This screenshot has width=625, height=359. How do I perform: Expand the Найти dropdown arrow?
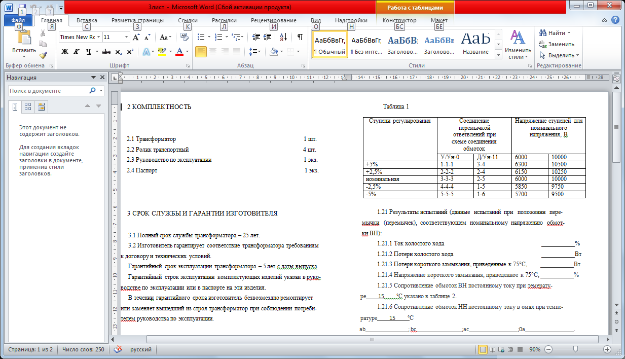tap(569, 33)
